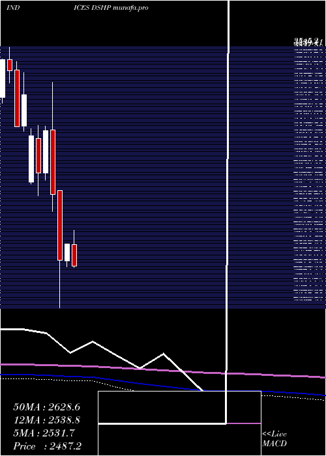Click the 'IND' label in the chart header
The height and width of the screenshot is (456, 326).
(x=13, y=8)
